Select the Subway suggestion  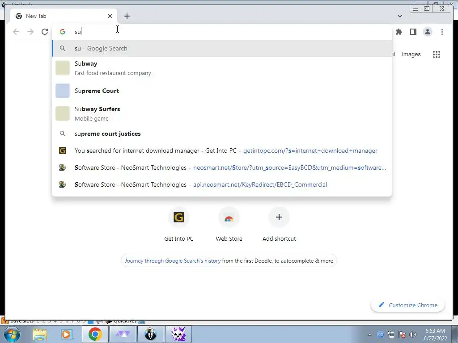coord(222,68)
